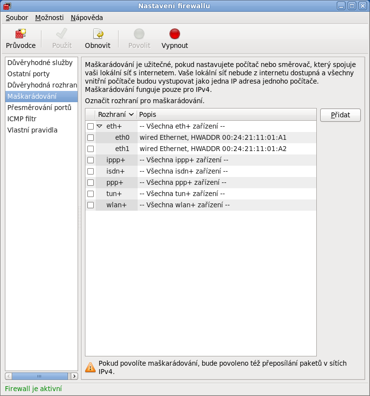Maximize the Nastavení firewallu window
370x396 pixels.
pyautogui.click(x=352, y=6)
